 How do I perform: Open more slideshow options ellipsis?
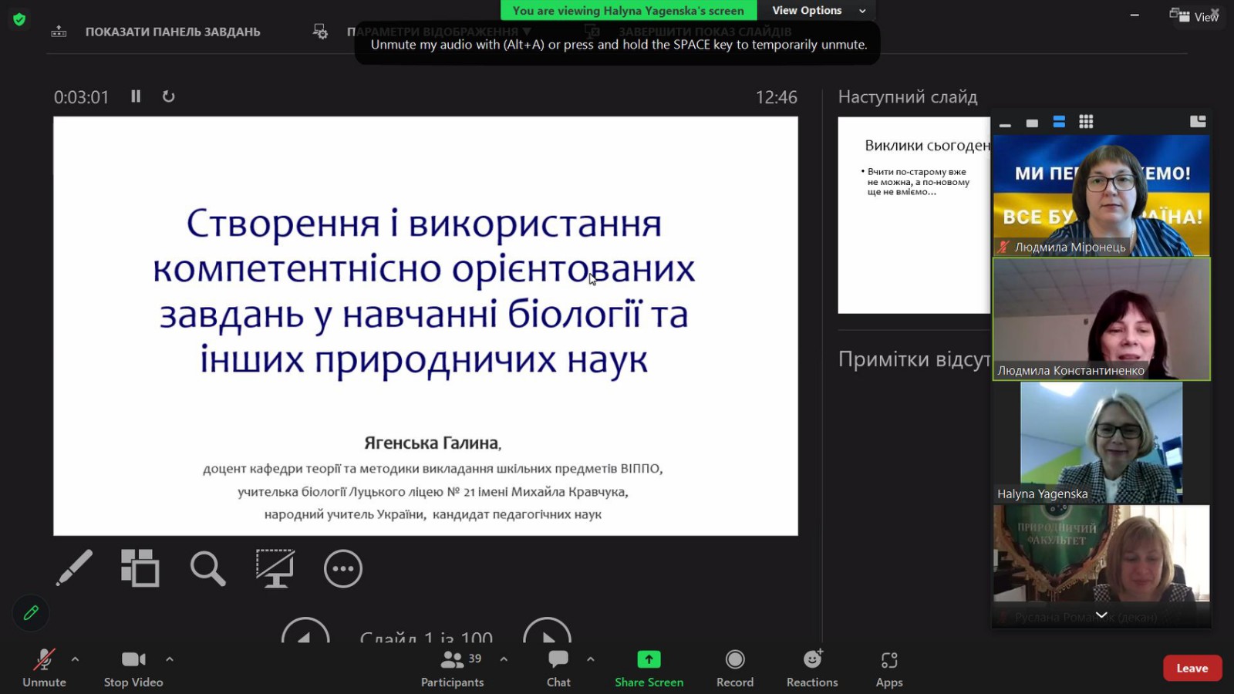(x=343, y=569)
